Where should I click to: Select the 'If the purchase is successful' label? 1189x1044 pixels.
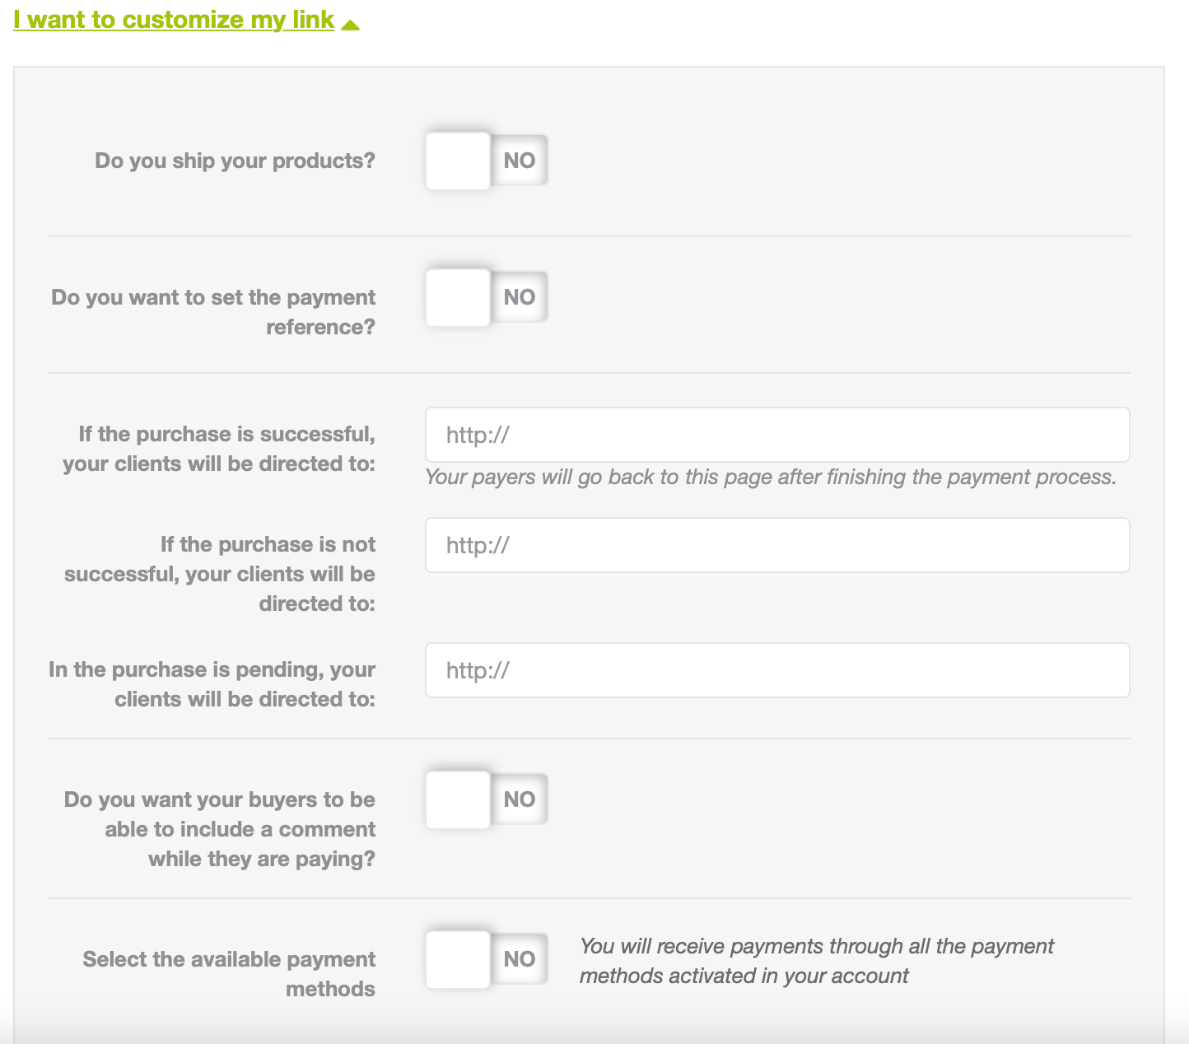(x=219, y=449)
